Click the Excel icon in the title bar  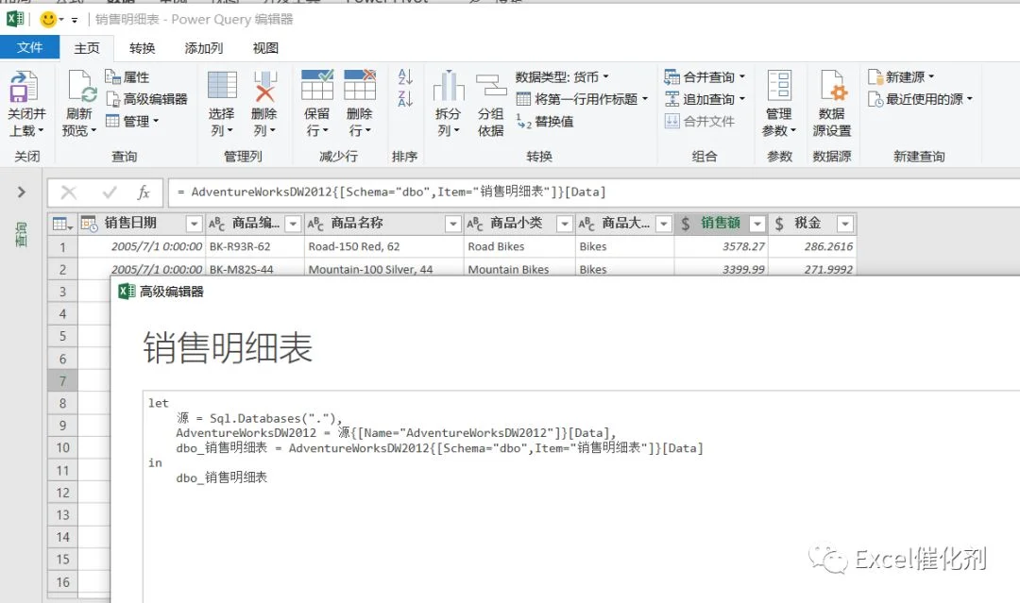(x=14, y=20)
